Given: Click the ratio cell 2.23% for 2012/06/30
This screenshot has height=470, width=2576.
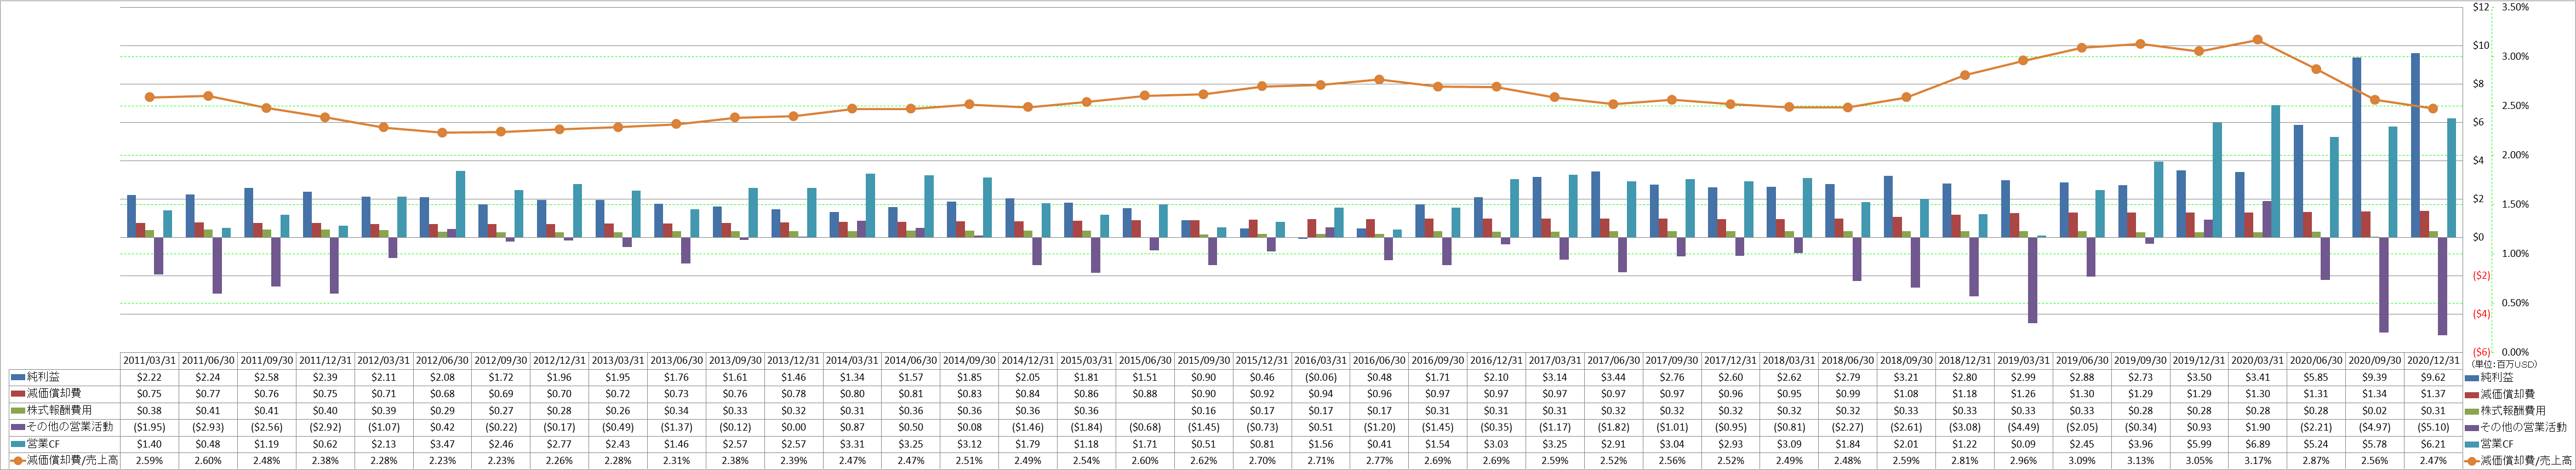Looking at the screenshot, I should pos(442,461).
